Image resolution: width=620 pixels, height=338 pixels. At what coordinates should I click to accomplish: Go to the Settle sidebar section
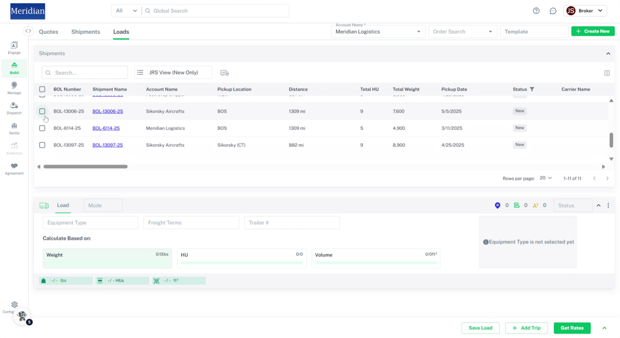click(14, 128)
